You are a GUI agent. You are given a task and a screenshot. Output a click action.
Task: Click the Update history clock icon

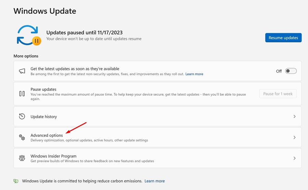coord(22,117)
